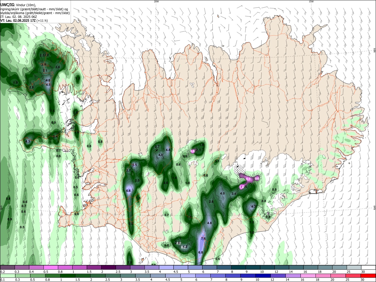Image resolution: width=376 pixels, height=282 pixels.
Task: Choose the light grey 25 snow legend swatch
Action: click(x=354, y=268)
